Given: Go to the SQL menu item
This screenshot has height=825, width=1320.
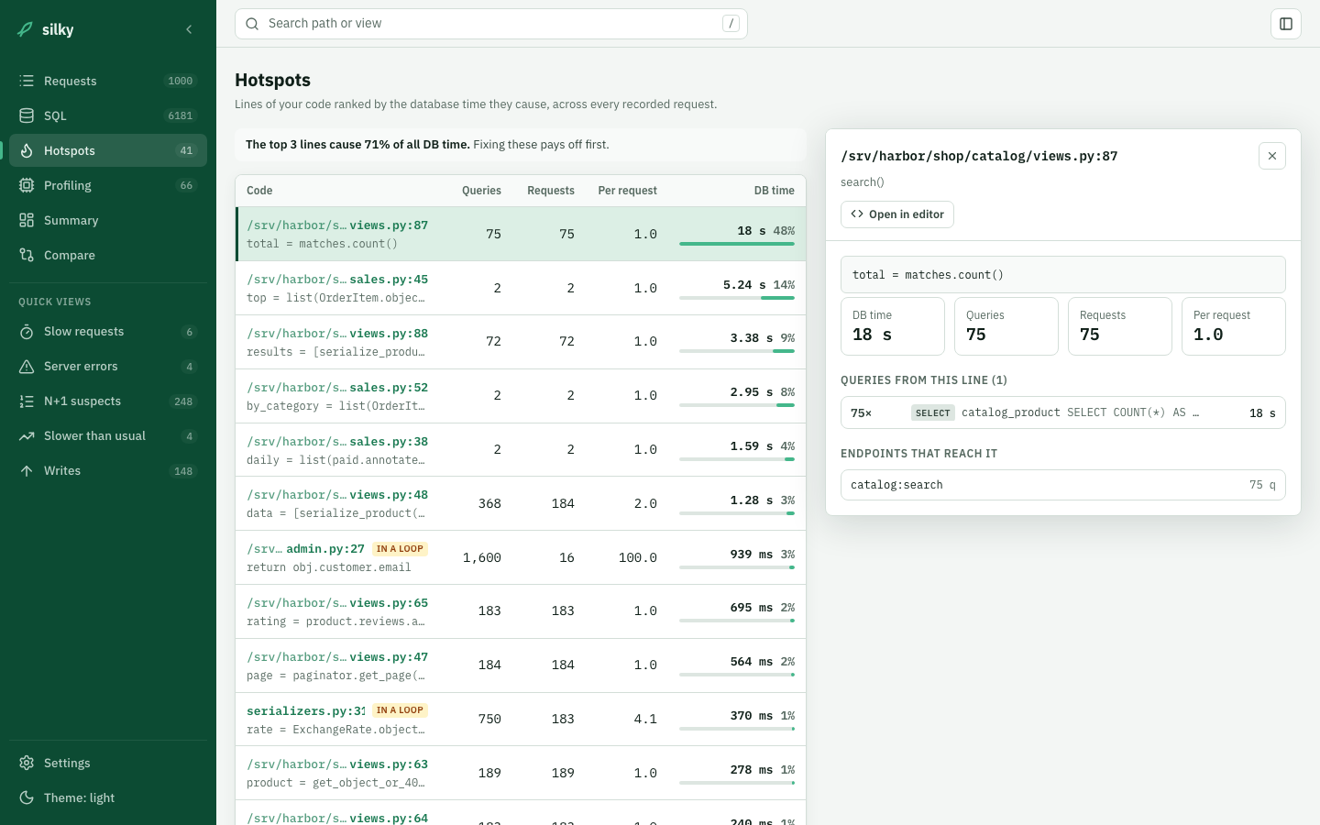Looking at the screenshot, I should pyautogui.click(x=108, y=115).
